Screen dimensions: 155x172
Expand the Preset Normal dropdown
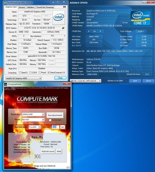[33, 120]
